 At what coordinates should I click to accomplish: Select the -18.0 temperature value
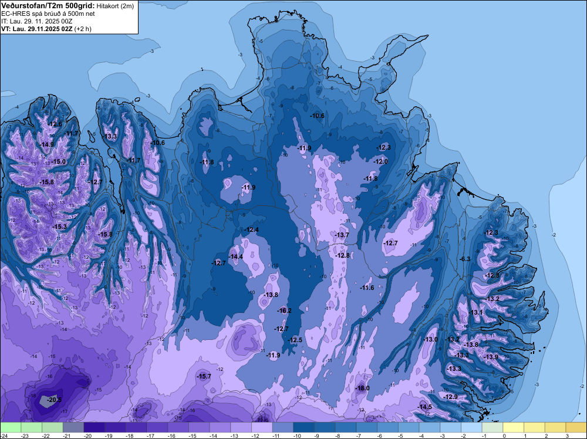tap(362, 388)
